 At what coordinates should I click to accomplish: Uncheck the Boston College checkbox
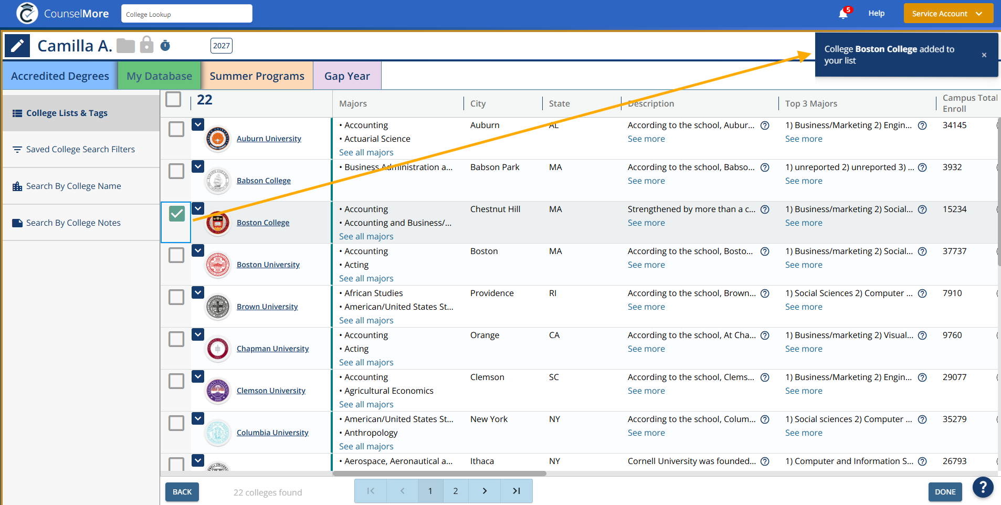click(x=177, y=214)
